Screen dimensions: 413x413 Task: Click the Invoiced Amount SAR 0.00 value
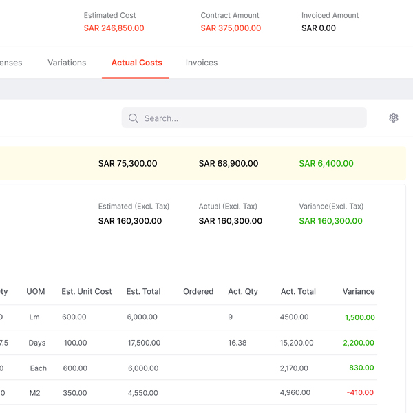pos(319,28)
